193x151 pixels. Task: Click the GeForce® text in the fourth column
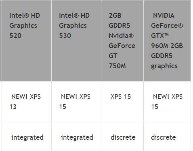(167, 26)
